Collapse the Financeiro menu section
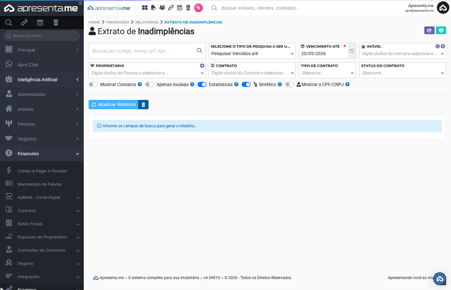 click(42, 154)
